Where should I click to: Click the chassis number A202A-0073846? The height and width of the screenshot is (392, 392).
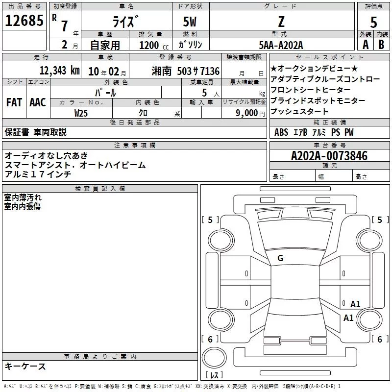pos(329,156)
